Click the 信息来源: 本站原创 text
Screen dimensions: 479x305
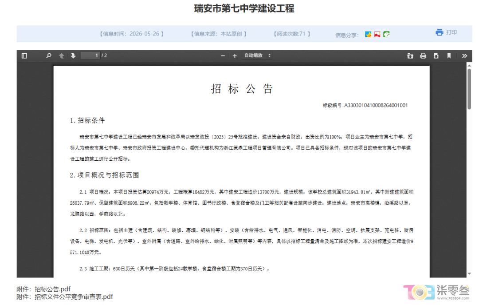click(219, 34)
